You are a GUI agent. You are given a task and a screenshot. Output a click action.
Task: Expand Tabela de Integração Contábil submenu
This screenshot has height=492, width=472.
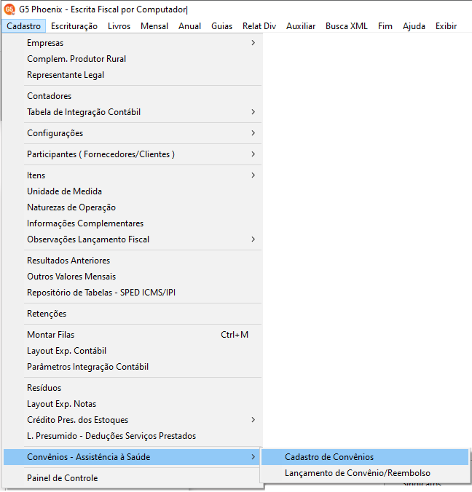133,111
